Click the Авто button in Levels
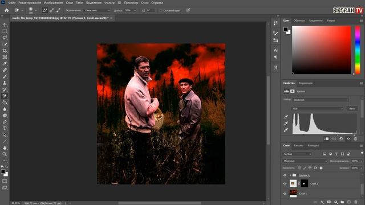Image resolution: width=365 pixels, height=205 pixels. tap(352, 109)
